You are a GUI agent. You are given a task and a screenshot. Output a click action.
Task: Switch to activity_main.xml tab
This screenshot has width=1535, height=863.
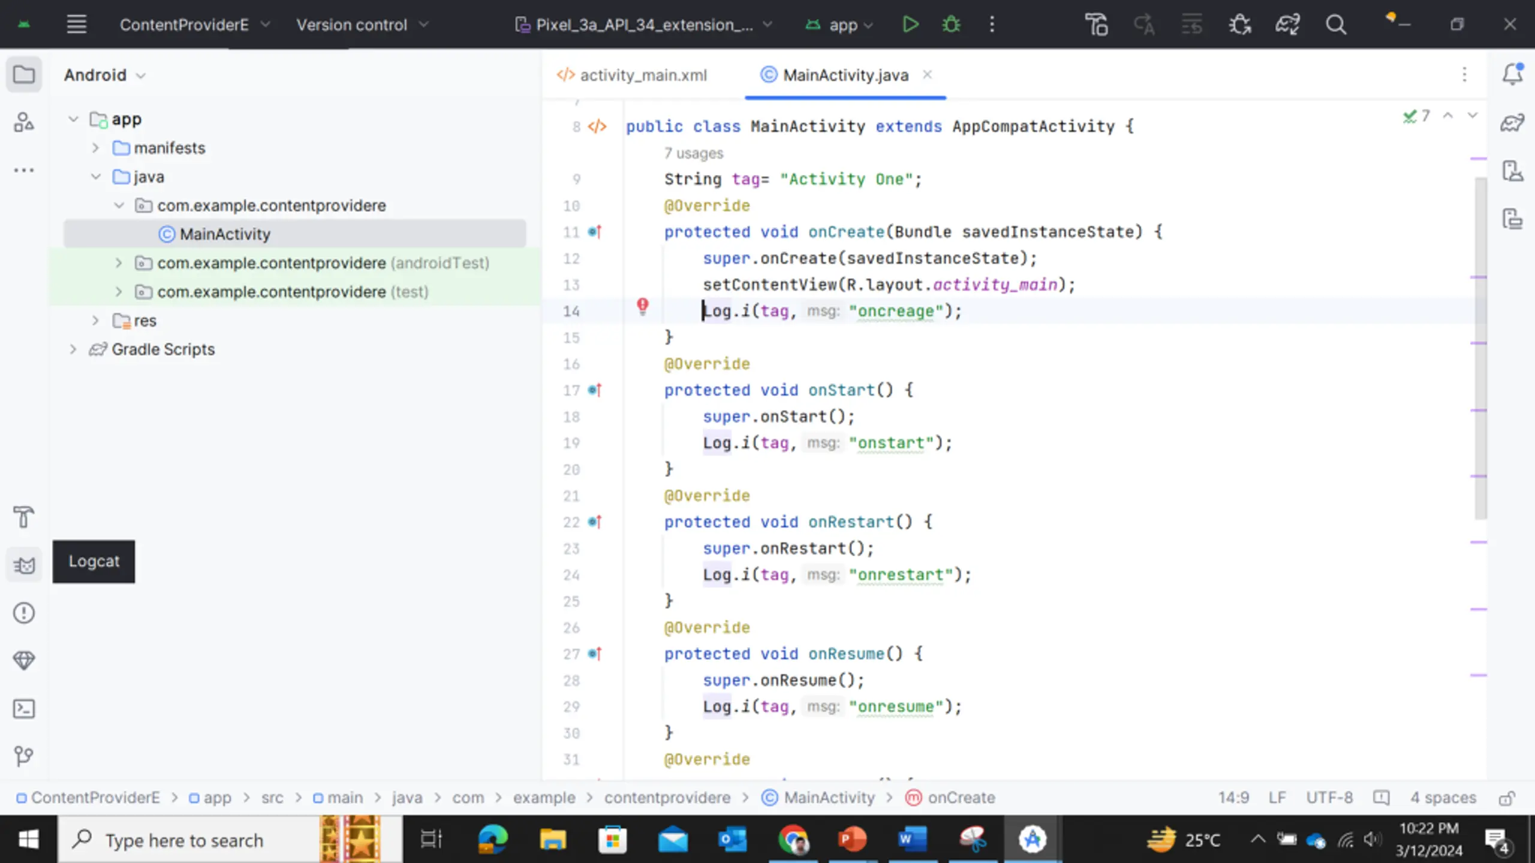click(632, 75)
